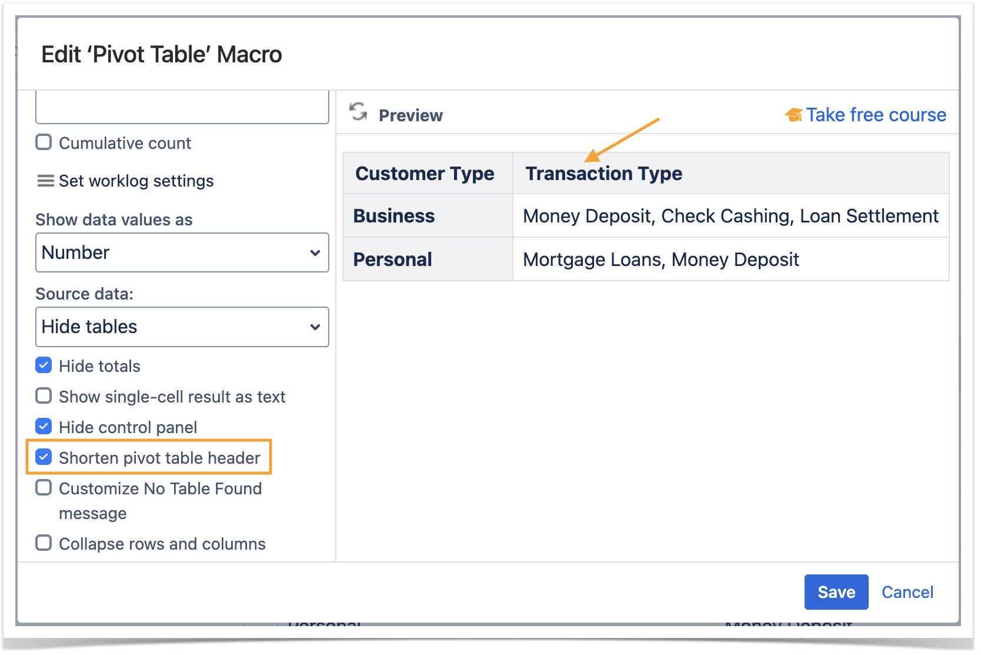Select the Customer Type column header
Viewport: 981px width, 655px height.
tap(425, 174)
